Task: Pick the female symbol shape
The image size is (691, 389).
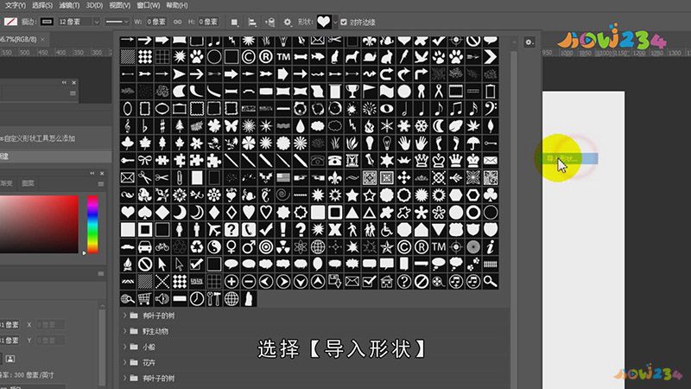Action: (231, 247)
